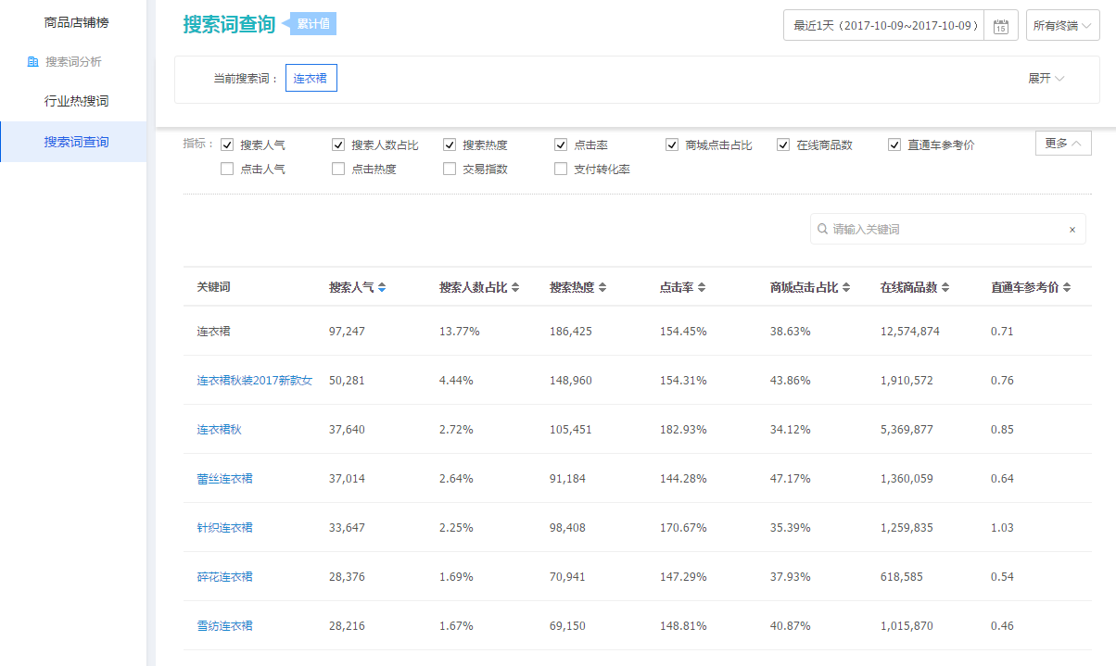Uncheck the 搜索人气 indicator checkbox

(x=227, y=145)
